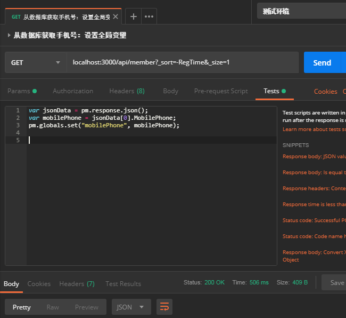Open a new request tab with plus icon
This screenshot has height=318, width=346.
[x=134, y=17]
